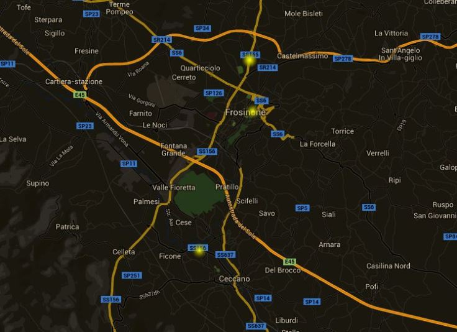Image resolution: width=457 pixels, height=332 pixels.
Task: Select the Mole Bisleti label
Action: (304, 14)
